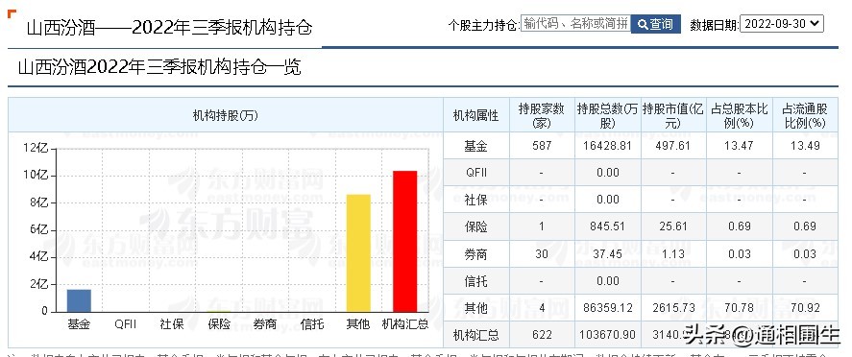The width and height of the screenshot is (852, 357).
Task: Select insurance shares value 845.51
Action: click(607, 226)
